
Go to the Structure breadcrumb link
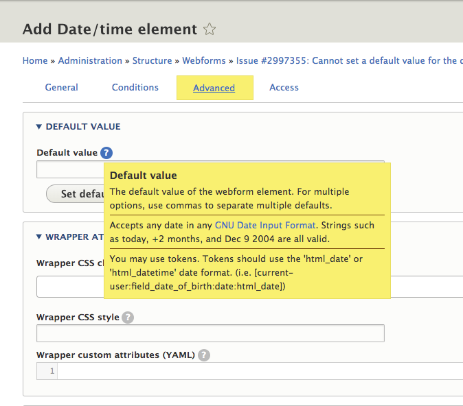coord(152,61)
